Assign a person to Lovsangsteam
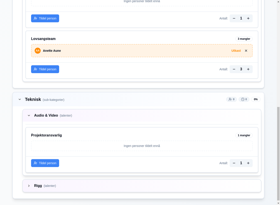Viewport: 280px width, 205px height. pyautogui.click(x=45, y=69)
